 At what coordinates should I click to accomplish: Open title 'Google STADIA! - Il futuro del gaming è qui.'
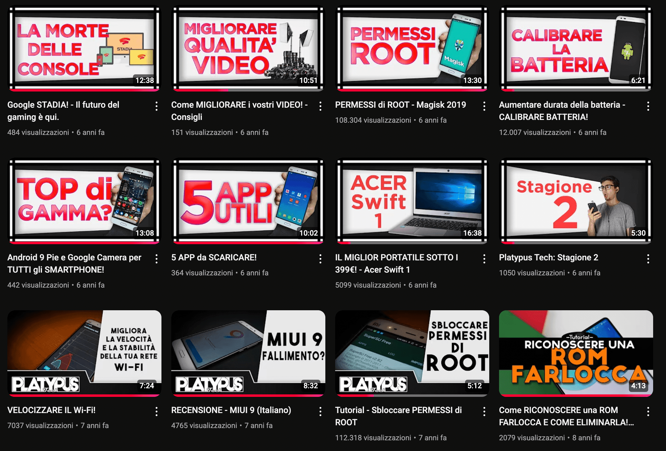pyautogui.click(x=63, y=111)
